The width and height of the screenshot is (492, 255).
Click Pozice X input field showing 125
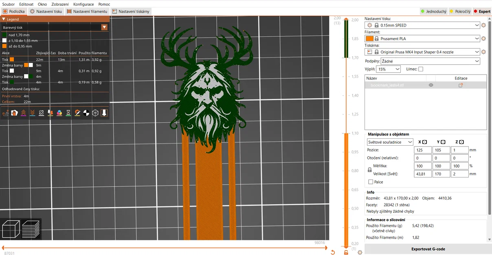(423, 150)
